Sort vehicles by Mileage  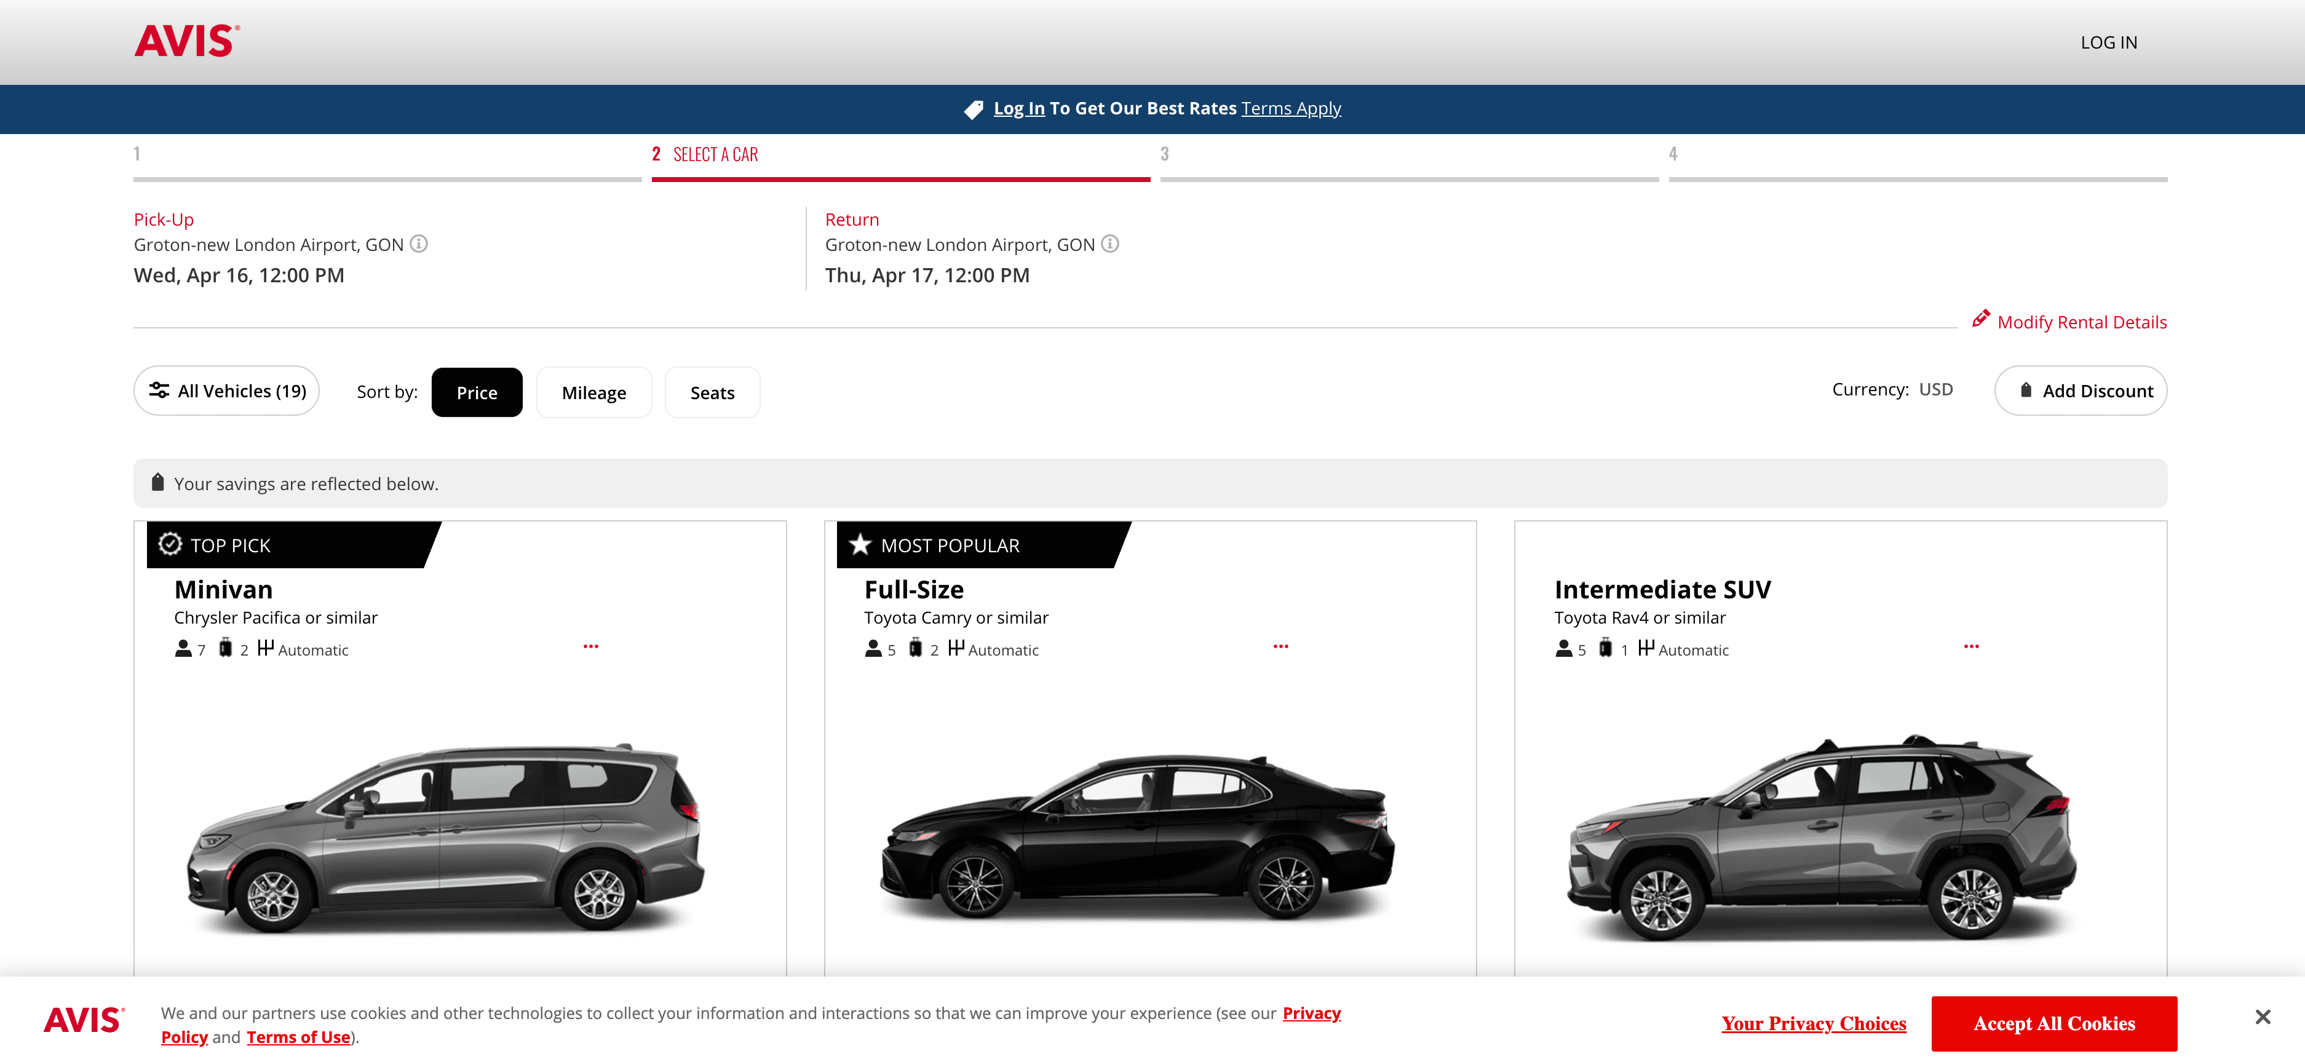[593, 392]
